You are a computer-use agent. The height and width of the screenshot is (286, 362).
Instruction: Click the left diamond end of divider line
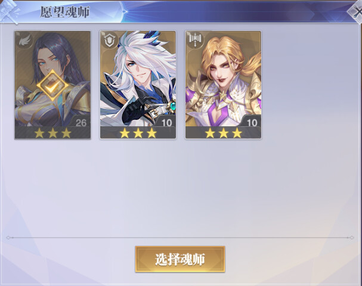tap(8, 238)
